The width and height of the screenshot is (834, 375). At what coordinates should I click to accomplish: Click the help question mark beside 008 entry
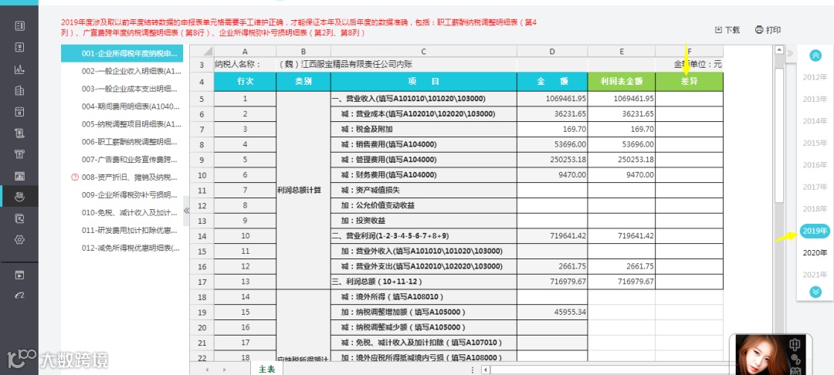pos(74,177)
